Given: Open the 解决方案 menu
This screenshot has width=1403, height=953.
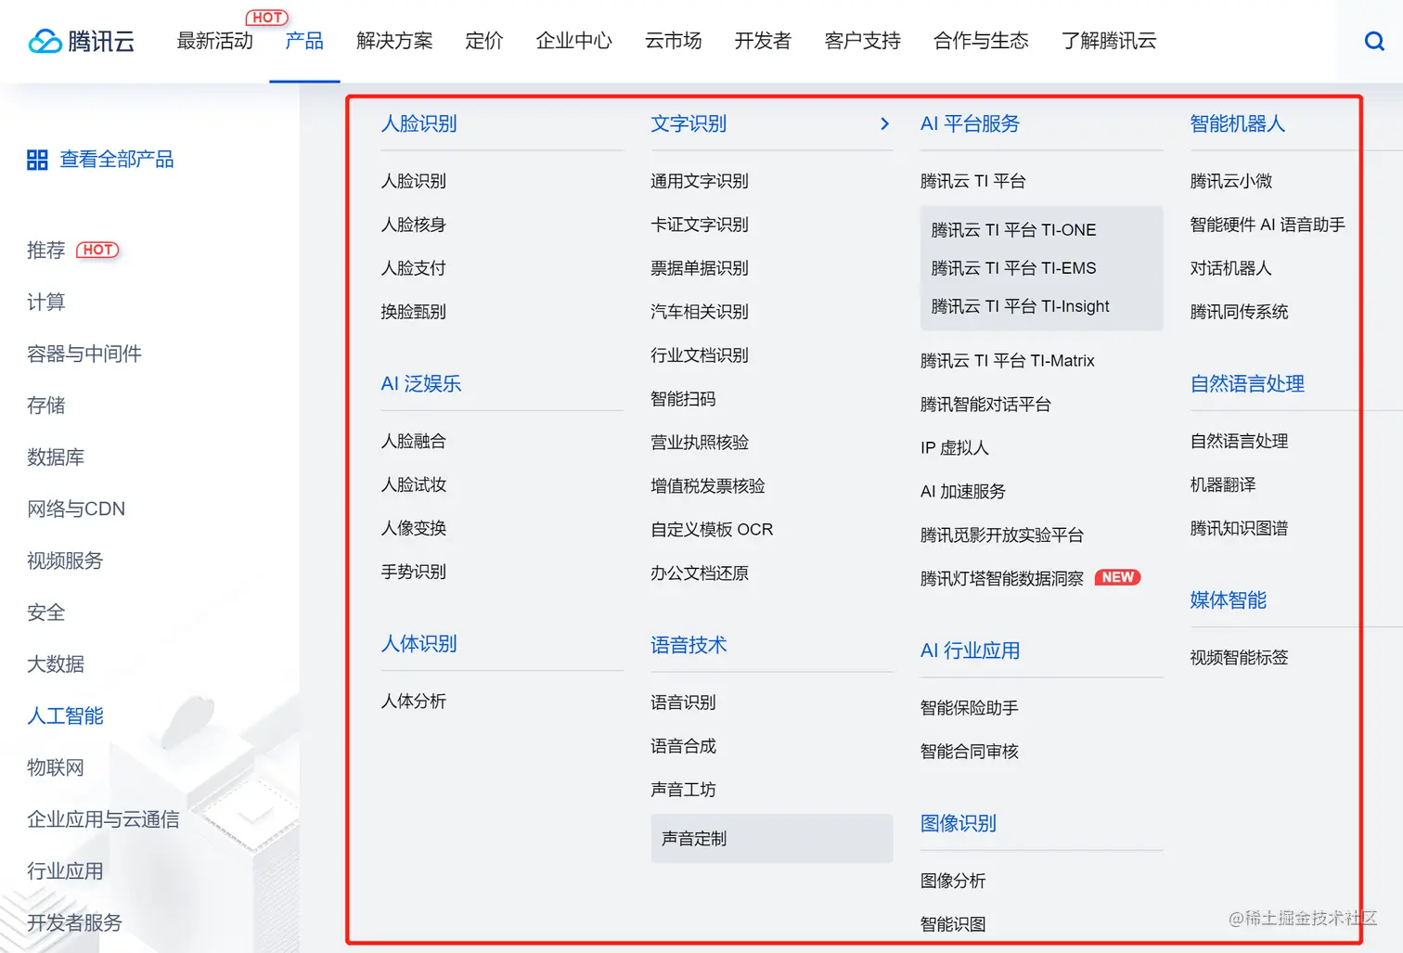Looking at the screenshot, I should [394, 41].
